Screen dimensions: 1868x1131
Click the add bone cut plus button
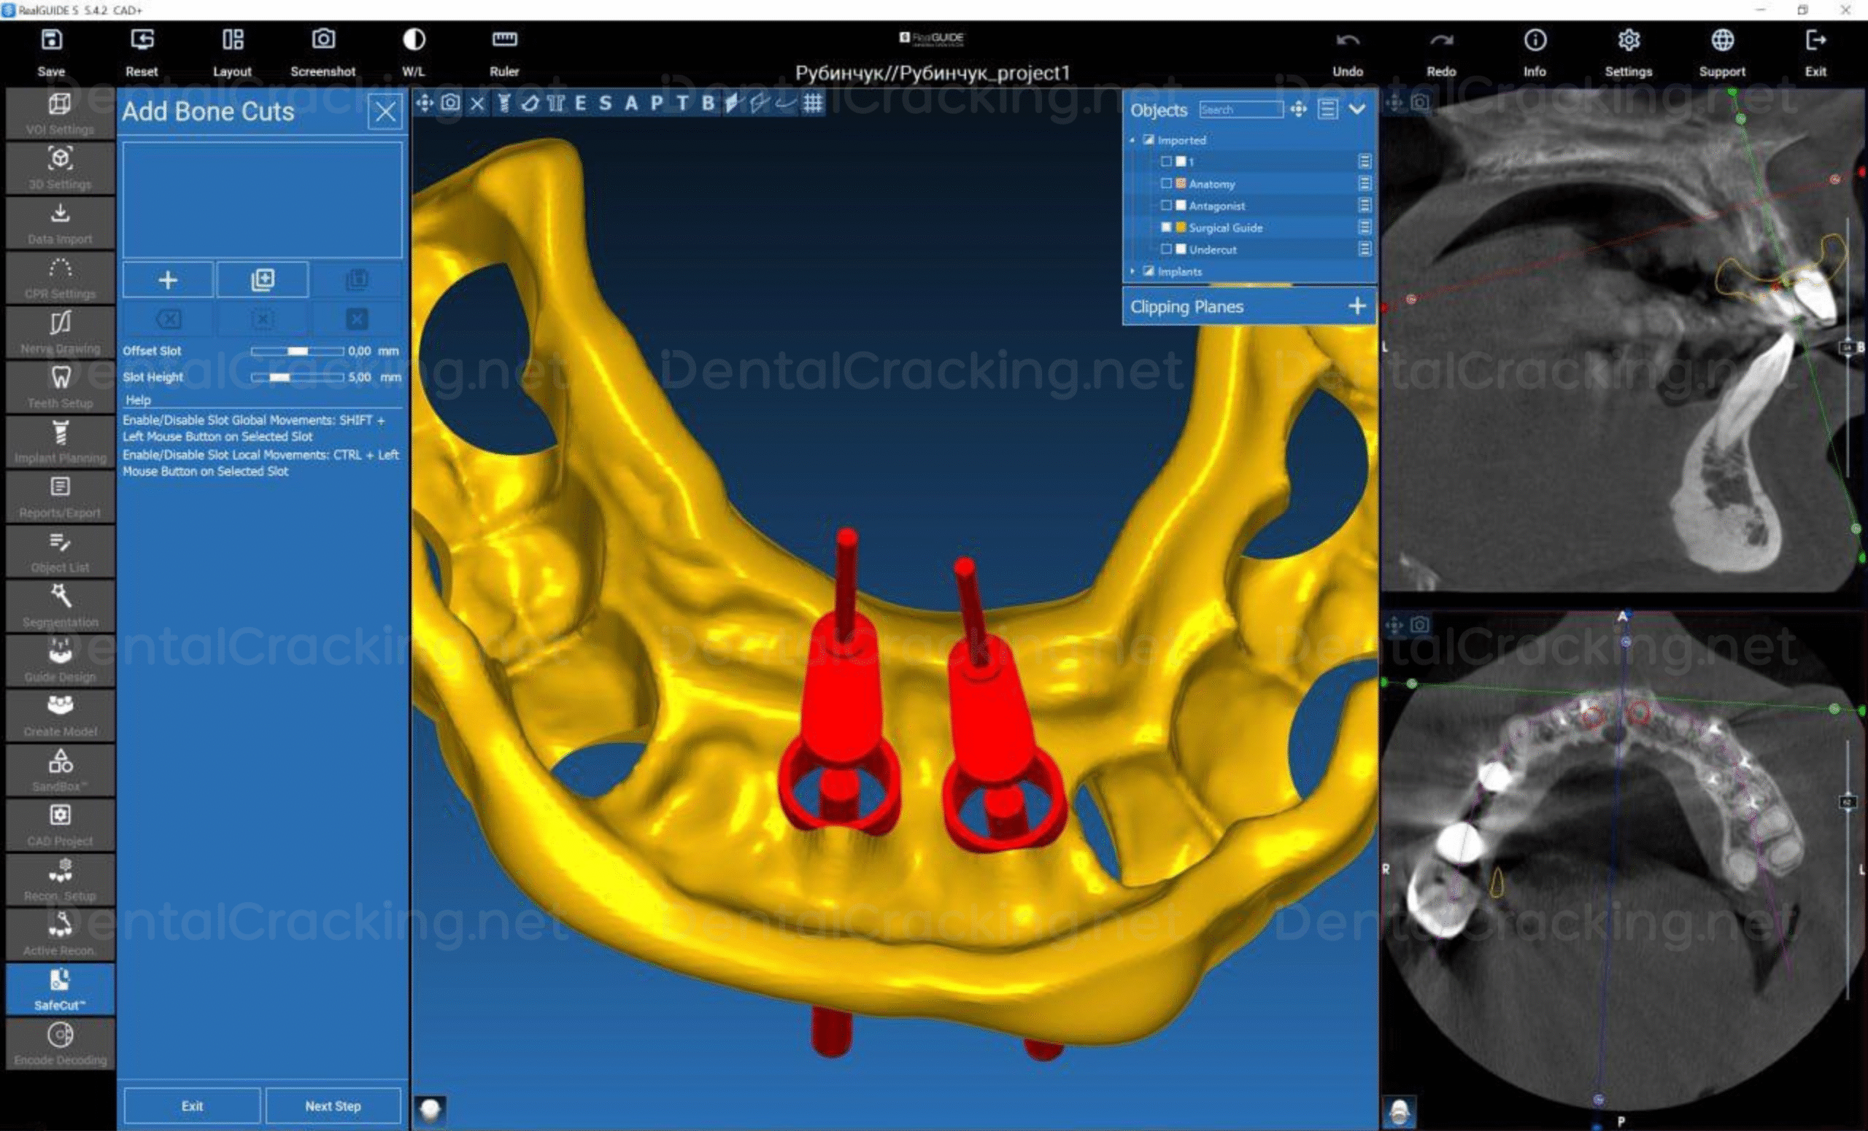click(x=168, y=280)
